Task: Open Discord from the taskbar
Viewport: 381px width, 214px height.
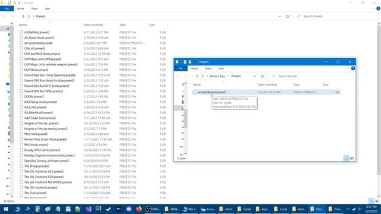Action: point(129,209)
